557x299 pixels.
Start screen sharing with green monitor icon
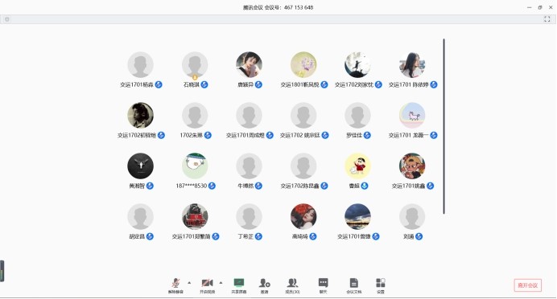[x=239, y=285]
